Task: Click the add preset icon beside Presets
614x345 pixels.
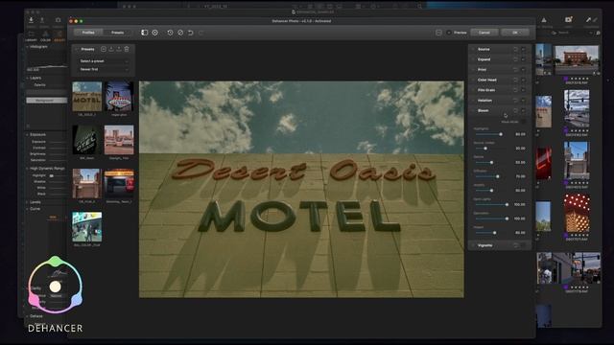Action: click(104, 49)
